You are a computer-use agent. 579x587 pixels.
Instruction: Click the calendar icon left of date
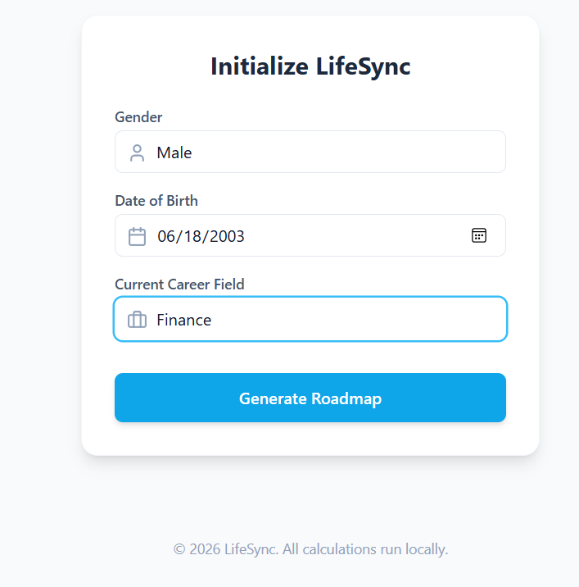pyautogui.click(x=137, y=236)
